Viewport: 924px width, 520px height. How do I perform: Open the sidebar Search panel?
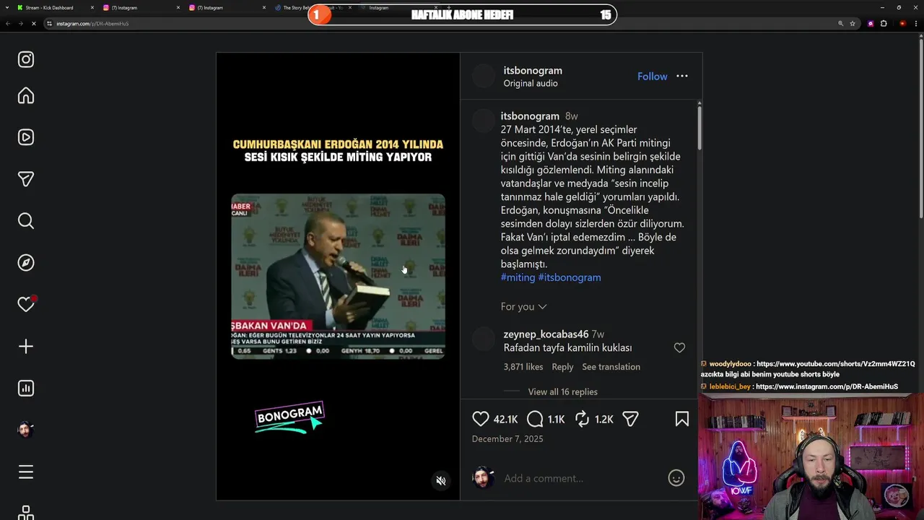click(x=26, y=221)
